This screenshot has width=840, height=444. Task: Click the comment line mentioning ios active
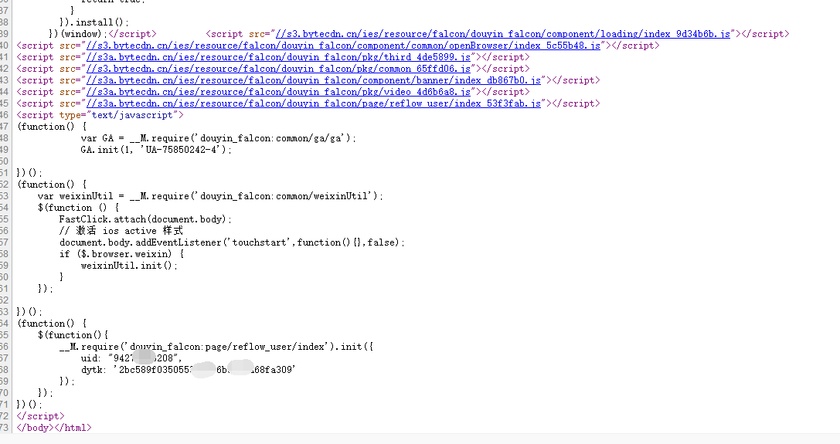pos(121,231)
